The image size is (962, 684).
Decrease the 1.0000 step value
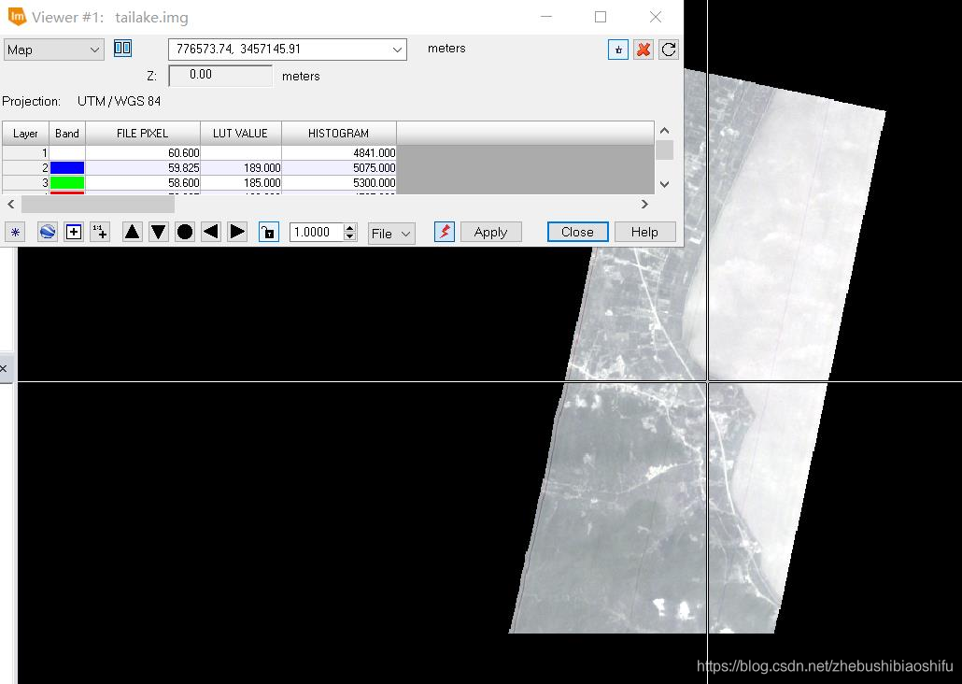pyautogui.click(x=349, y=237)
